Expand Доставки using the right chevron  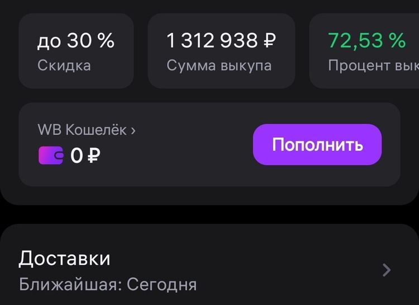point(387,270)
